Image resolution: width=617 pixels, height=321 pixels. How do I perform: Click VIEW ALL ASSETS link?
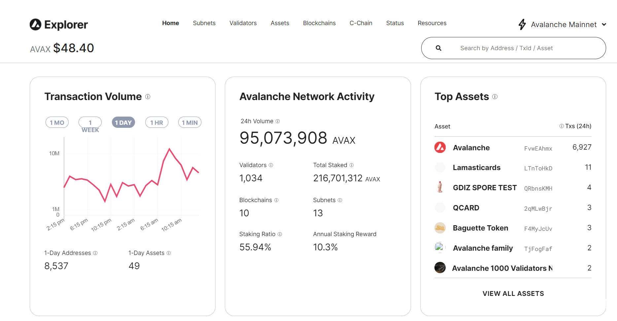(x=513, y=294)
